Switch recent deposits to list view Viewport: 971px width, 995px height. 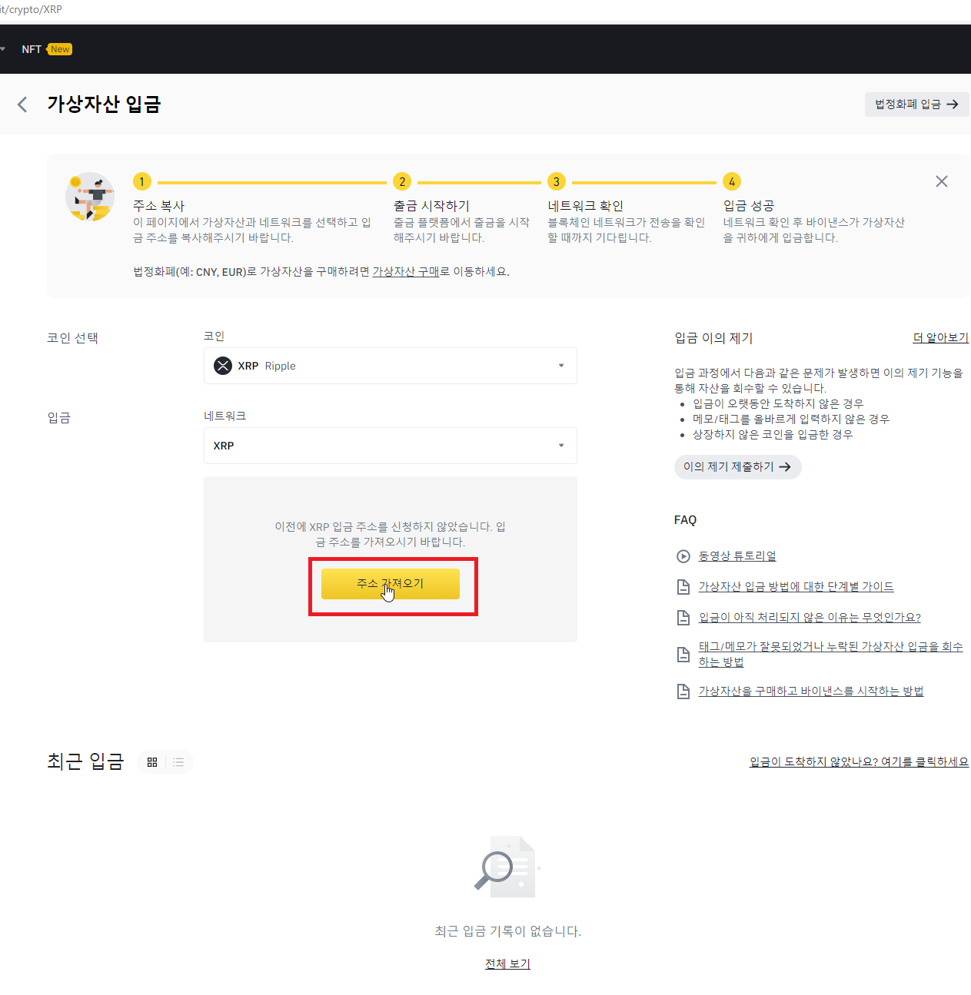point(178,762)
